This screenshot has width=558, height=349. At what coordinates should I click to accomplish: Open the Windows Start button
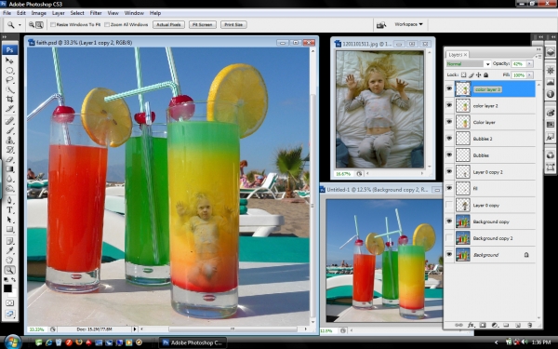coord(12,342)
